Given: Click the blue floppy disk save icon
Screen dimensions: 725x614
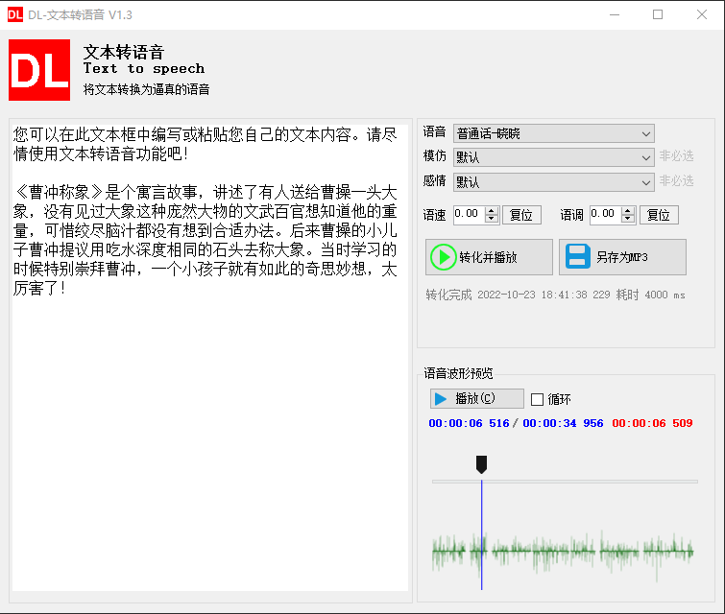Looking at the screenshot, I should [x=577, y=257].
